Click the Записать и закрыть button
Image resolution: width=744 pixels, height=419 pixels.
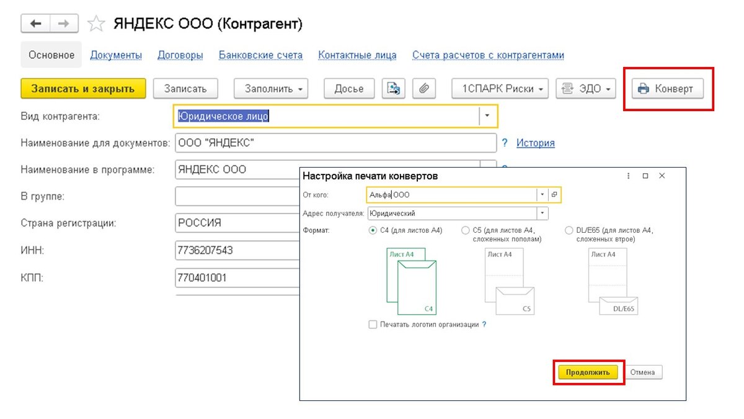click(83, 88)
